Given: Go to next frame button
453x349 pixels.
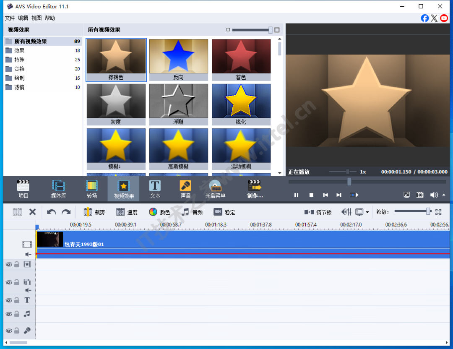Looking at the screenshot, I should click(x=339, y=195).
